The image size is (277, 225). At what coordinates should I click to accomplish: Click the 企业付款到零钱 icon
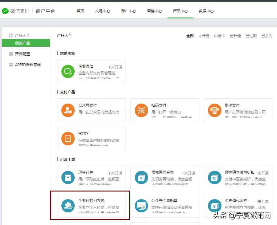tap(68, 206)
